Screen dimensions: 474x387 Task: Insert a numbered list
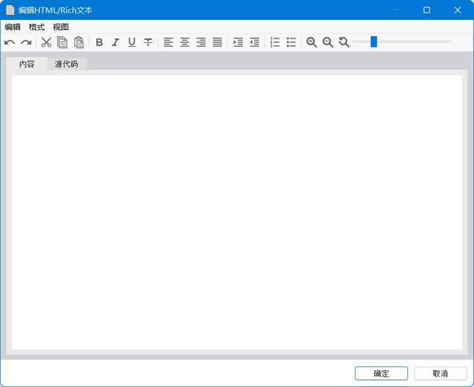tap(275, 42)
